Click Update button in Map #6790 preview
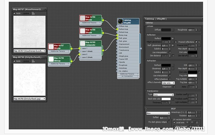Image resolution: width=215 pixels, height=135 pixels. coord(26,61)
